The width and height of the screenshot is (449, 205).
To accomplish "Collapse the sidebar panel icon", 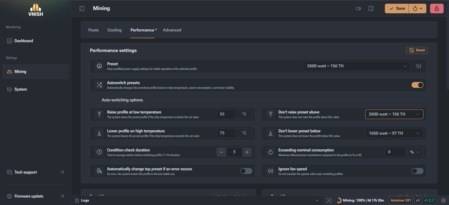I will pos(82,8).
